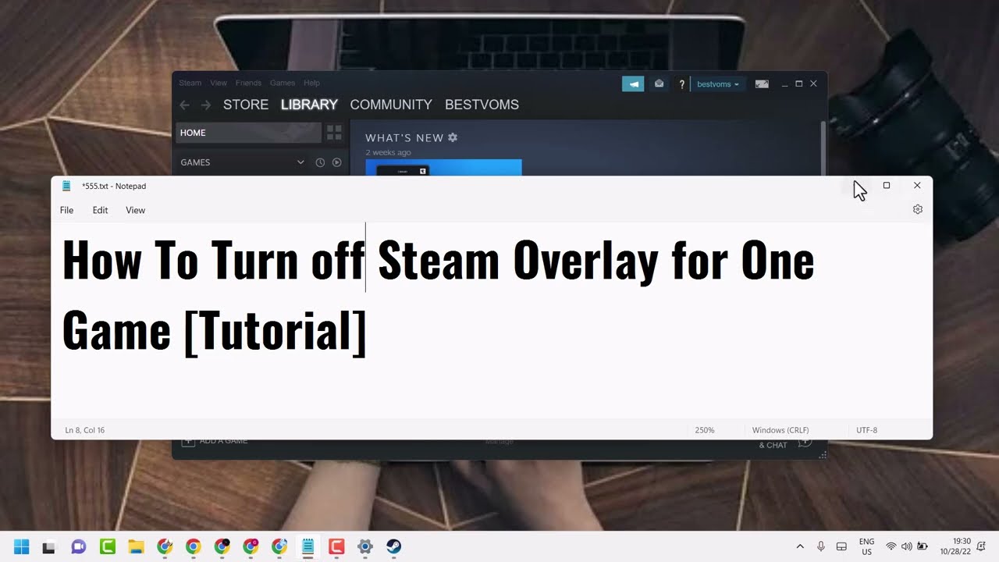Open the volume speaker tray icon

[906, 547]
